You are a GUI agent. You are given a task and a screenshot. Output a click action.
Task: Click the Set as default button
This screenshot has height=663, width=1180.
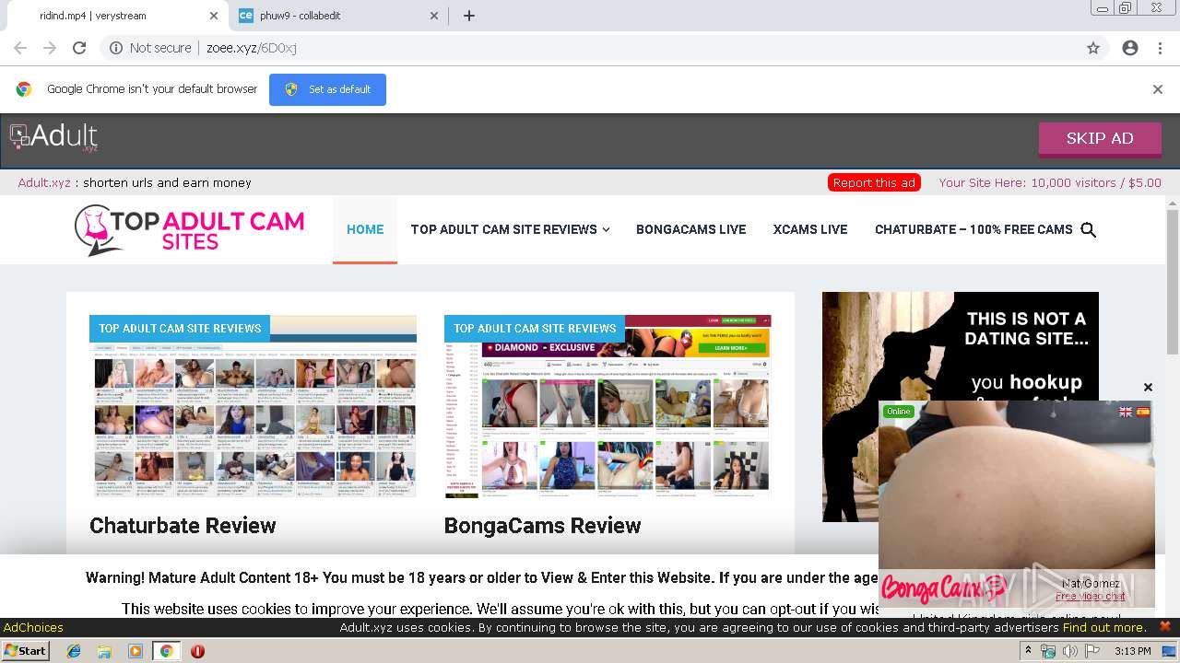tap(327, 89)
